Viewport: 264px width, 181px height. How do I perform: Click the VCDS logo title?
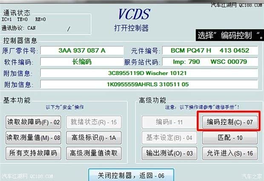pos(134,14)
